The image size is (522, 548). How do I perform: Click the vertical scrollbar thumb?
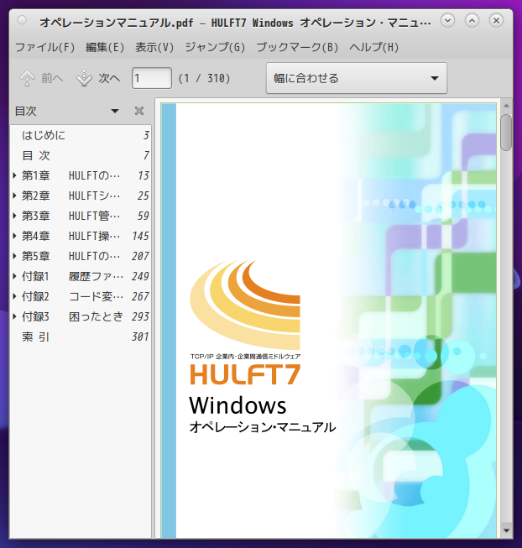coord(506,133)
